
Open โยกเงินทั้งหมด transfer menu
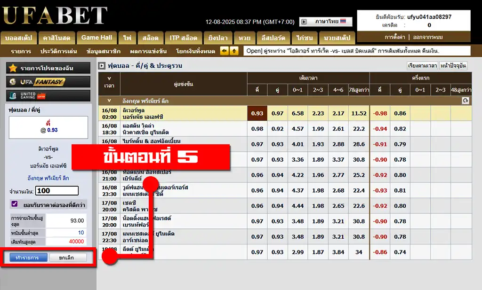(195, 51)
